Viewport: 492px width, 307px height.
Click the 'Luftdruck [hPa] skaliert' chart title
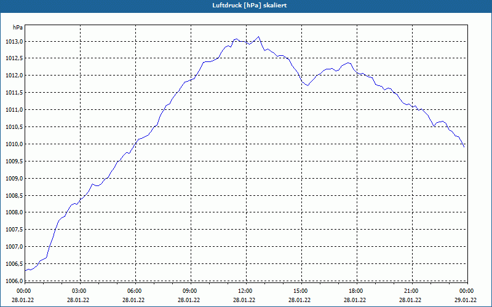249,6
